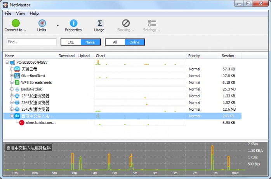Click the 百度中文输入法 du icon

point(17,116)
